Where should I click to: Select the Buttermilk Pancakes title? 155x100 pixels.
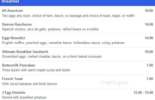[x=18, y=65]
